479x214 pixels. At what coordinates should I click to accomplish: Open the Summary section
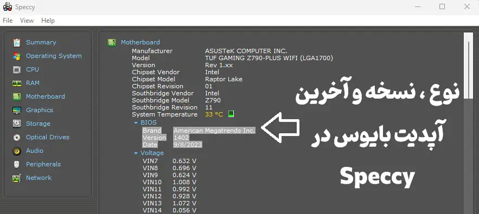point(41,42)
